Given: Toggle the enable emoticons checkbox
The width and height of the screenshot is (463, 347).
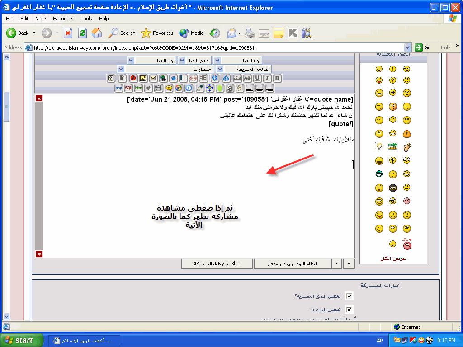Looking at the screenshot, I should 349,296.
